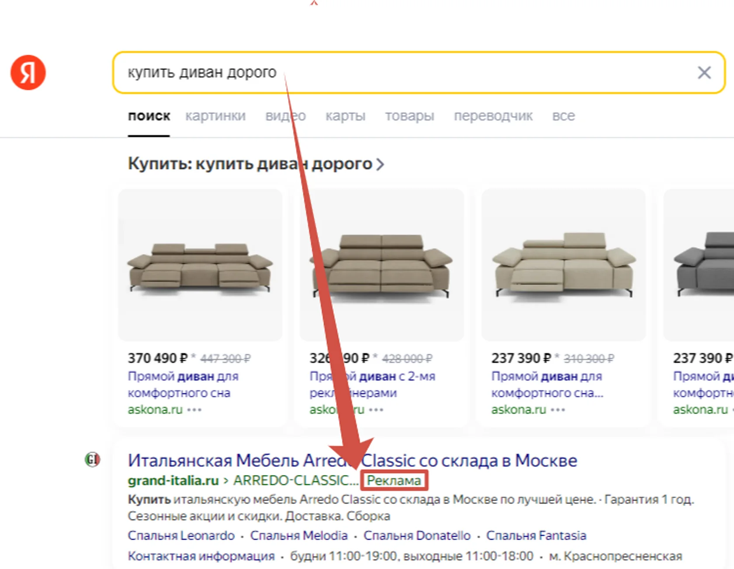The height and width of the screenshot is (569, 734).
Task: Open the "карты" tab
Action: click(x=345, y=116)
